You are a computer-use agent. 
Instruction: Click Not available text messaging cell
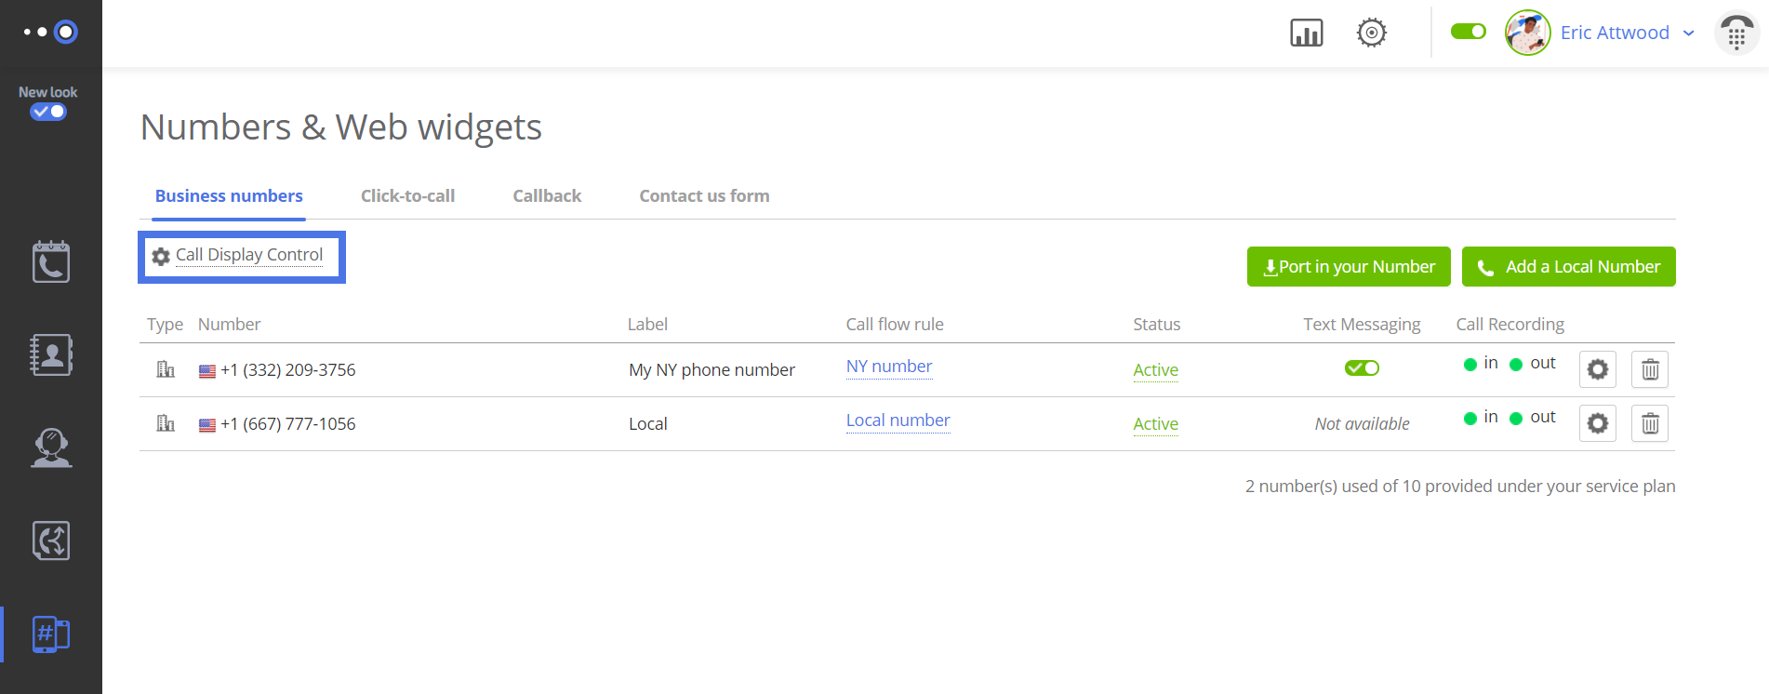click(1362, 424)
